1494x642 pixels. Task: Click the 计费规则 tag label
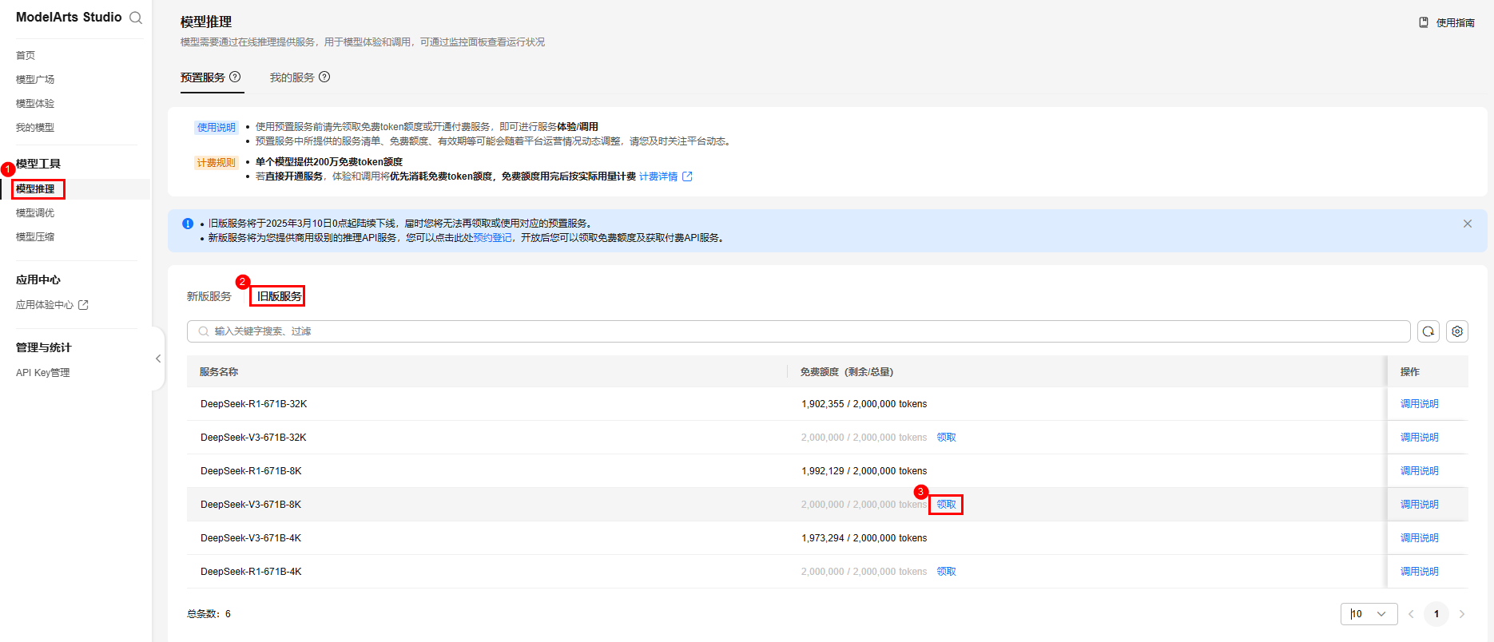[217, 163]
